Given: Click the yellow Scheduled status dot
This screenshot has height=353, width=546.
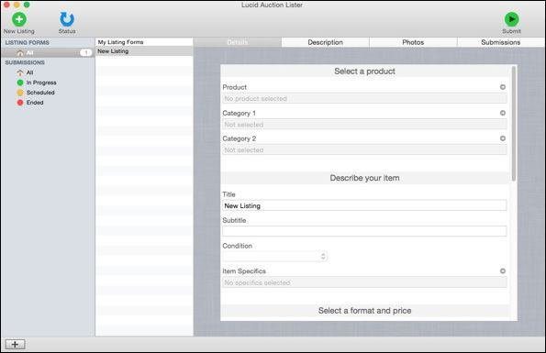Looking at the screenshot, I should (x=20, y=93).
